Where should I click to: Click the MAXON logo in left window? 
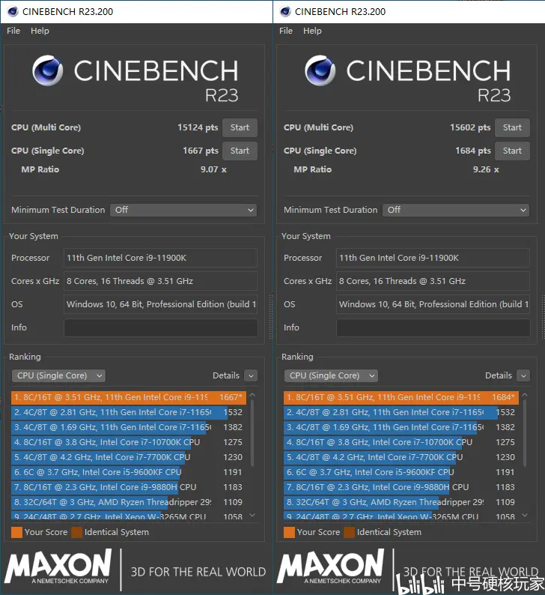[58, 567]
